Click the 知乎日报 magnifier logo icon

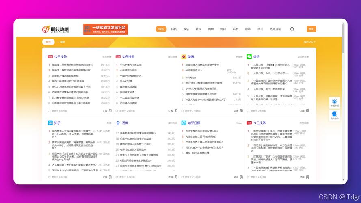click(184, 123)
